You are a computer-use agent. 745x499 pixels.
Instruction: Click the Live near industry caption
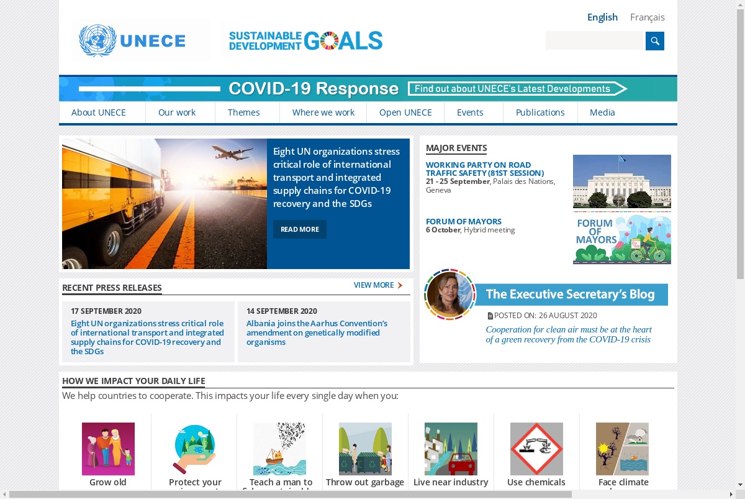click(451, 482)
